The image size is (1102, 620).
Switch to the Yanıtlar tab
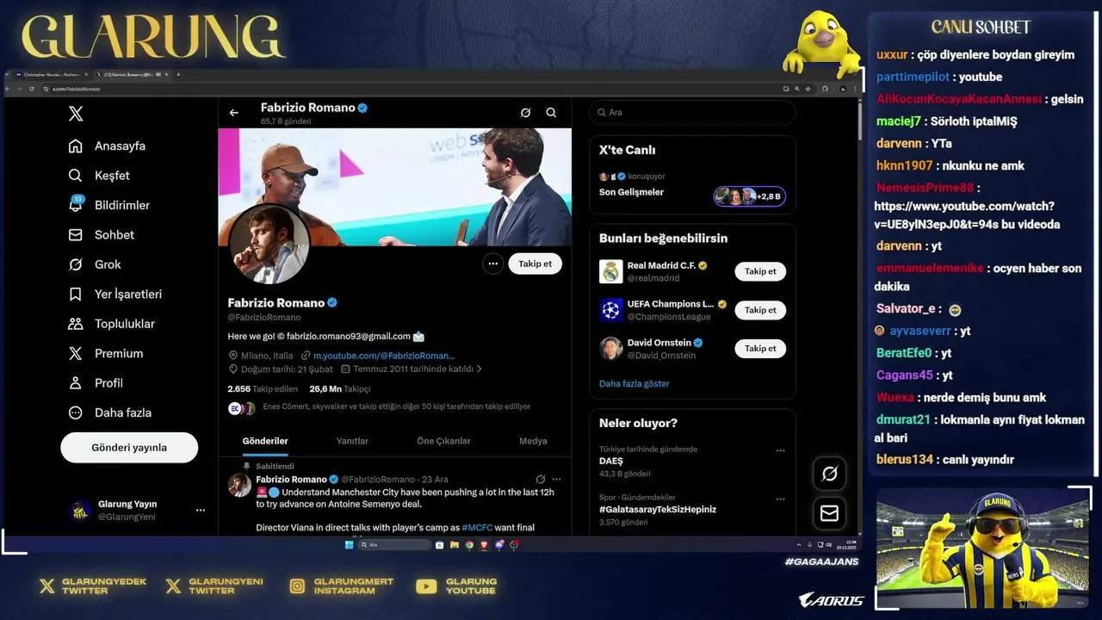pyautogui.click(x=352, y=441)
